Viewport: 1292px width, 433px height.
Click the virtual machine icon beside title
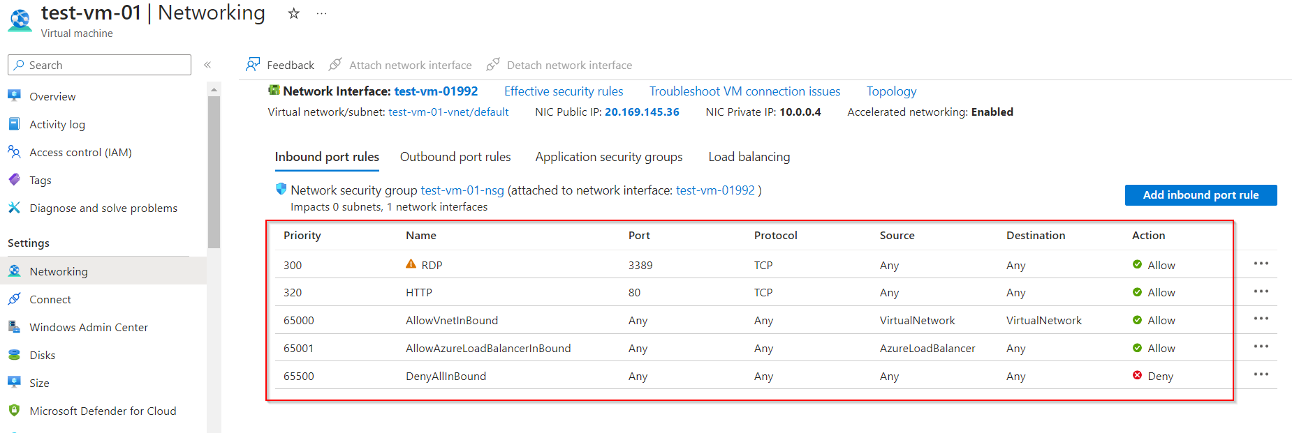pyautogui.click(x=20, y=20)
